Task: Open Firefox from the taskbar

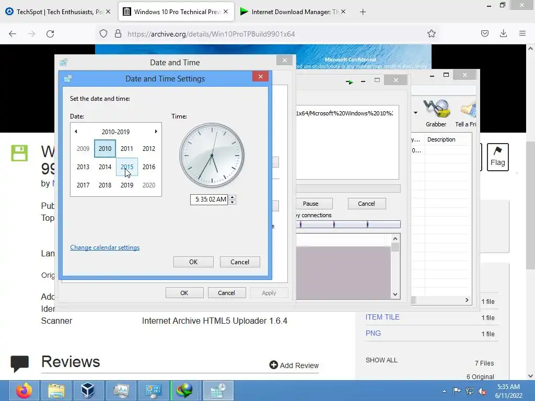Action: click(24, 391)
